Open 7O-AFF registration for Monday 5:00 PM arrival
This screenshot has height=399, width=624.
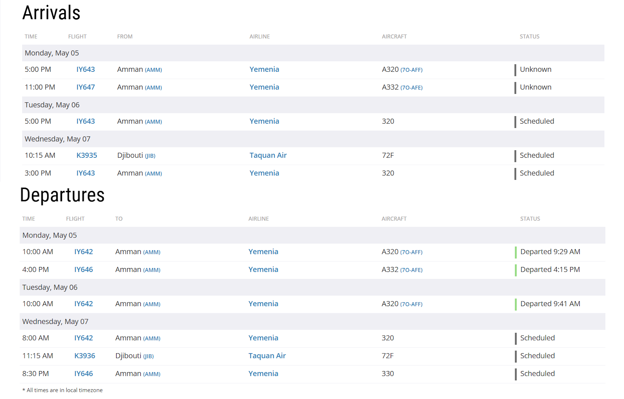tap(411, 70)
